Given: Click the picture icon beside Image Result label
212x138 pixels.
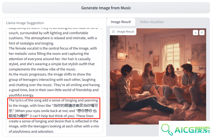Looking at the screenshot, I should click(x=113, y=32).
